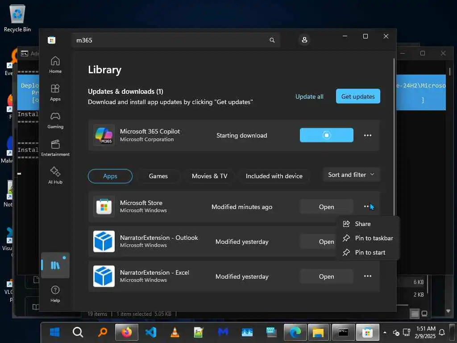Click NarratorExtension - Outlook app icon
This screenshot has width=457, height=343.
pyautogui.click(x=104, y=242)
